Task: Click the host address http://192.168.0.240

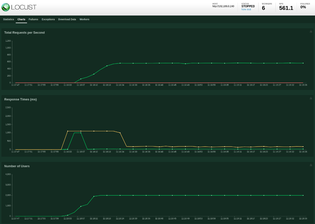Action: point(223,6)
